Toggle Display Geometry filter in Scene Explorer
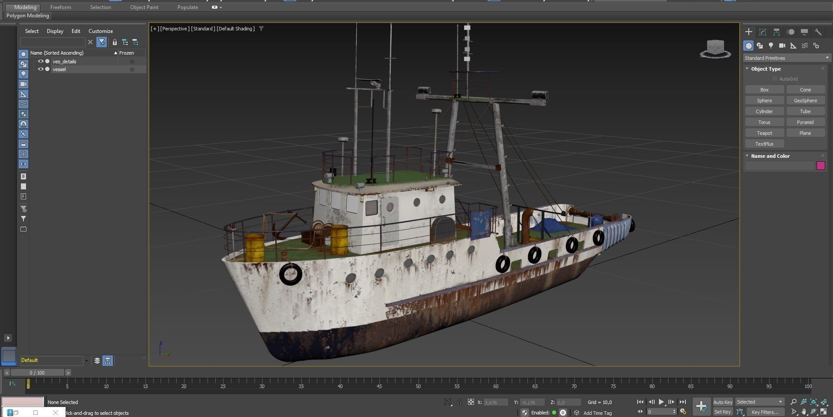833x417 pixels. click(x=23, y=54)
